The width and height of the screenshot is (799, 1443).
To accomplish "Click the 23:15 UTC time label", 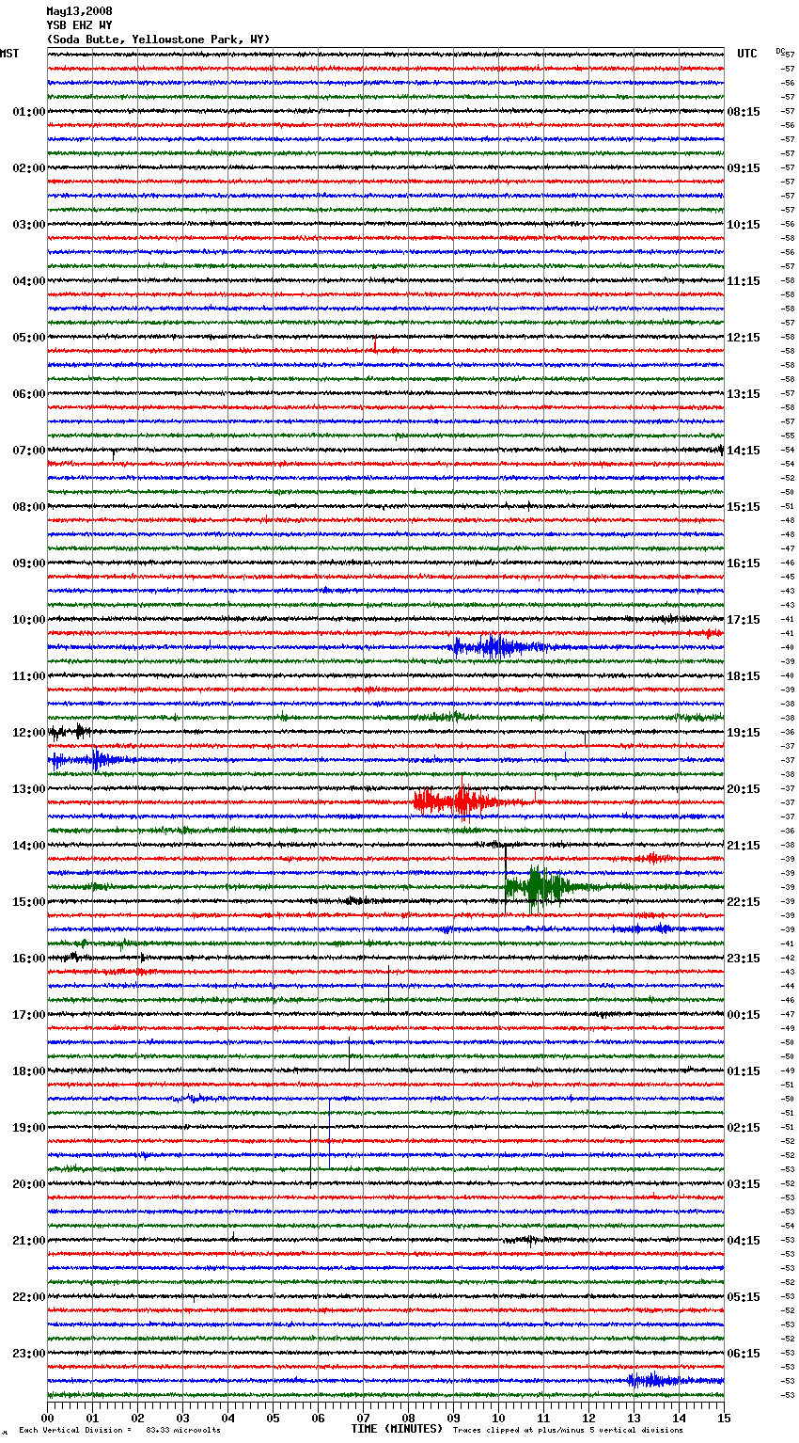I will (x=744, y=959).
